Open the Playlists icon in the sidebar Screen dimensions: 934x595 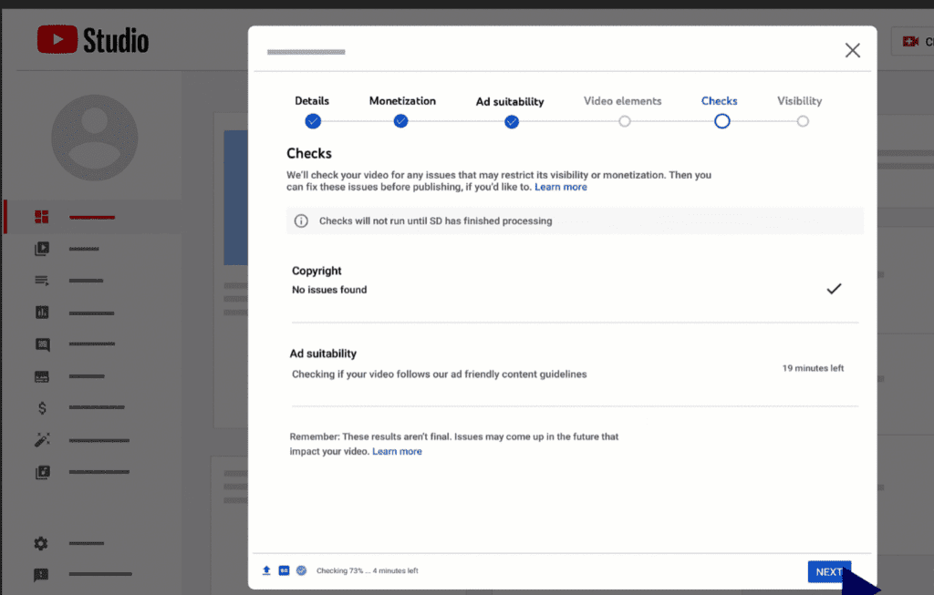42,281
